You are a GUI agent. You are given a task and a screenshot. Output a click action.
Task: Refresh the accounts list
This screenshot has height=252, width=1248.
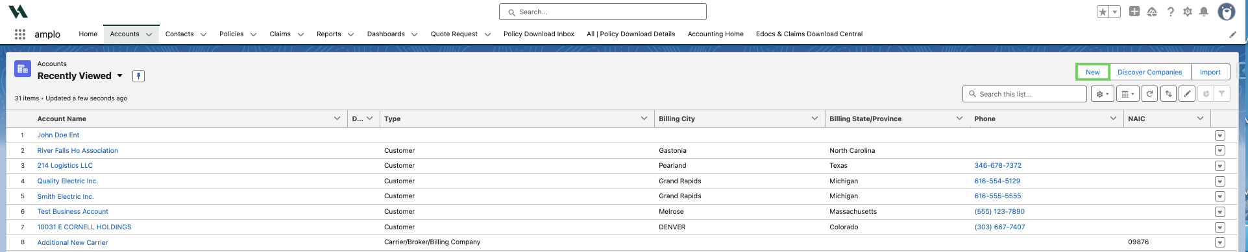coord(1149,94)
